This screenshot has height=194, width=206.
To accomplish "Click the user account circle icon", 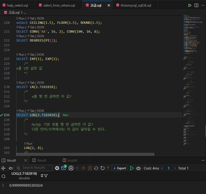I will point(71,168).
